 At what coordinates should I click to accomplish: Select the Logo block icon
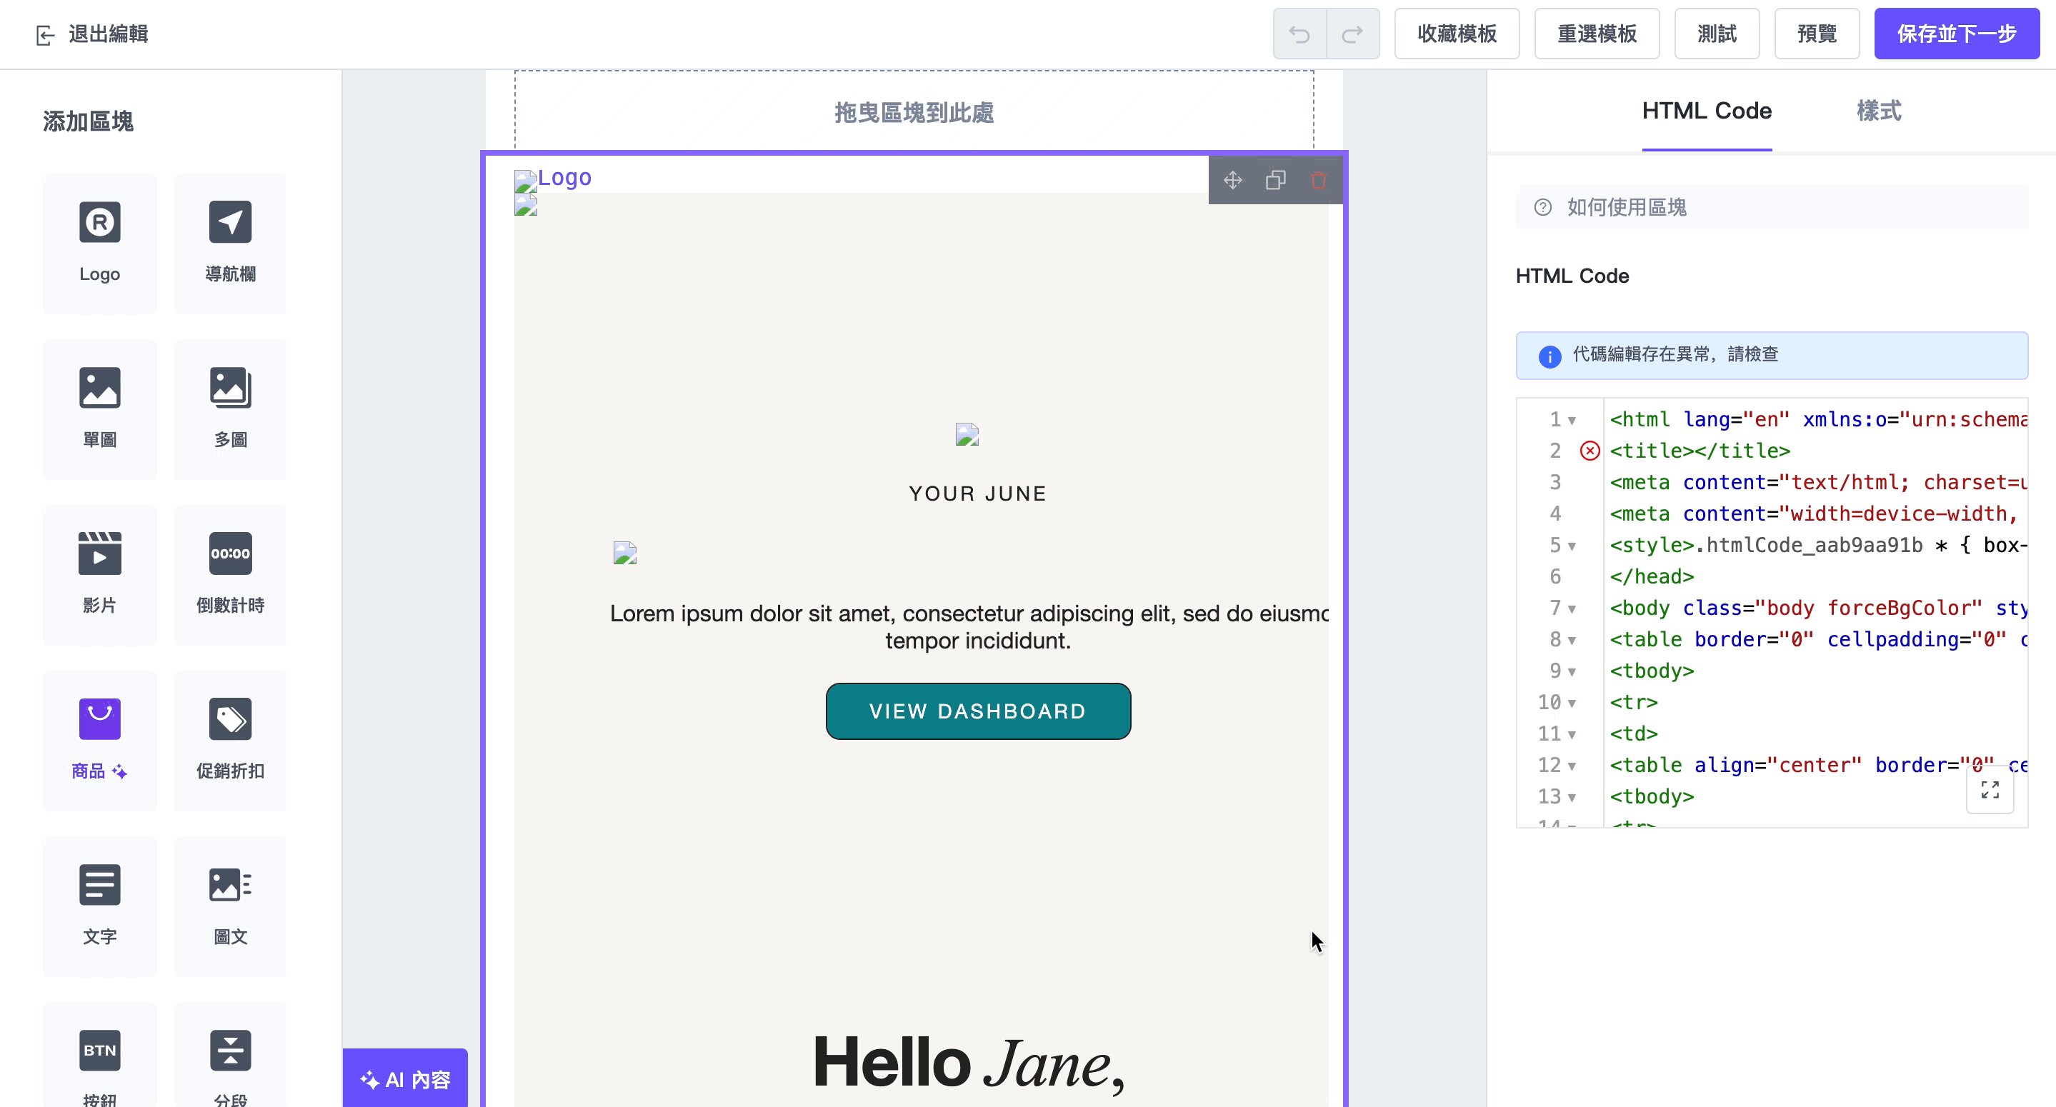point(100,223)
